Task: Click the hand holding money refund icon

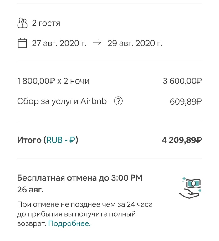Action: [x=190, y=187]
